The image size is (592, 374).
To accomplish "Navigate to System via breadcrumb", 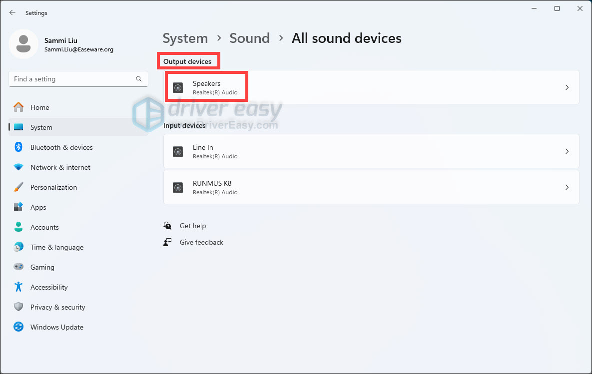I will point(185,38).
